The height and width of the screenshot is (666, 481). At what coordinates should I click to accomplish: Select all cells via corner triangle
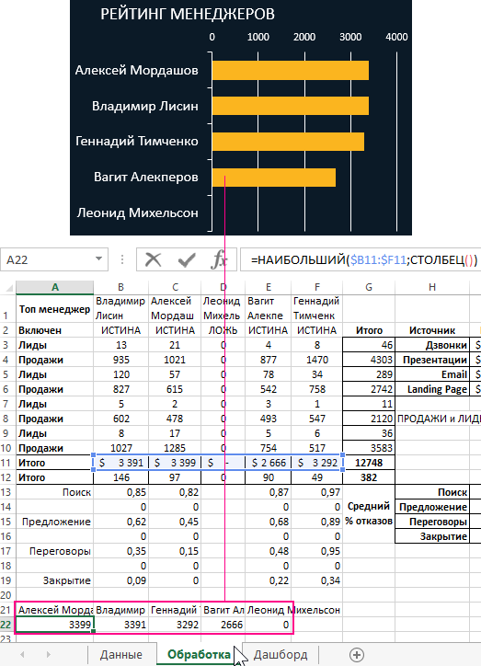pos(8,288)
